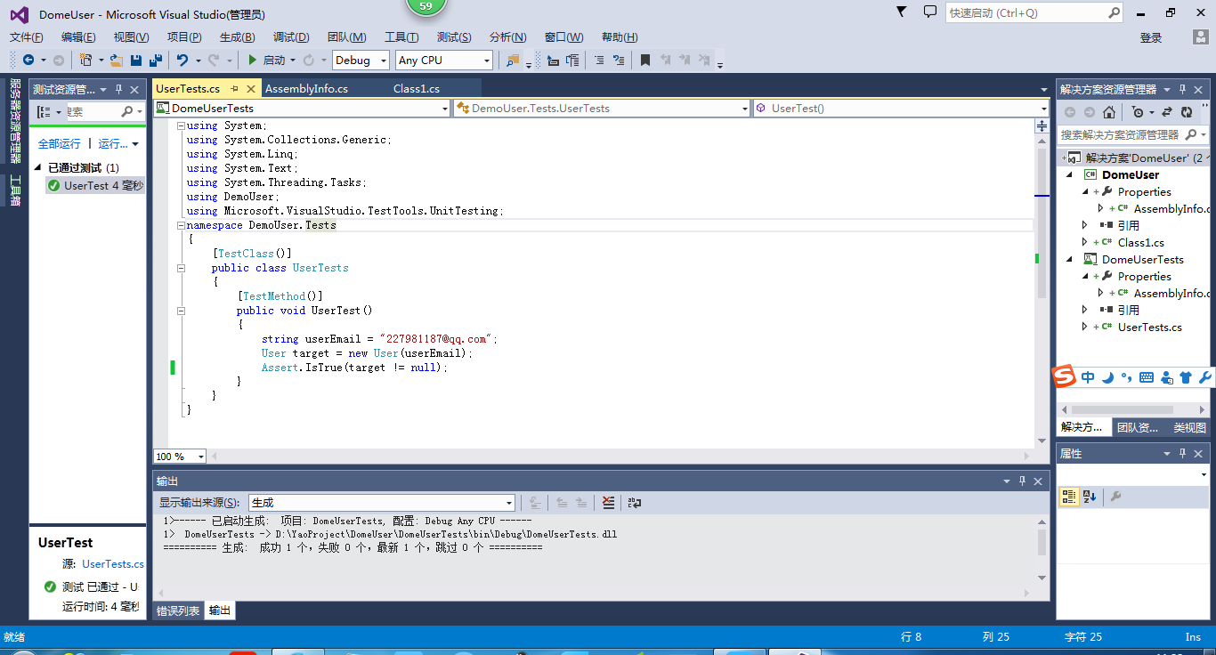Click the Alphabetical sort icon in Properties panel
Screen dimensions: 1216x655
(x=1090, y=497)
